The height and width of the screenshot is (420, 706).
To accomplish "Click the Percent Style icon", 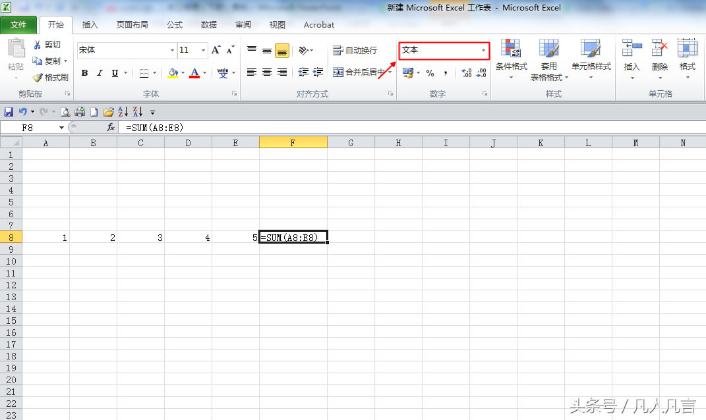I will coord(430,73).
